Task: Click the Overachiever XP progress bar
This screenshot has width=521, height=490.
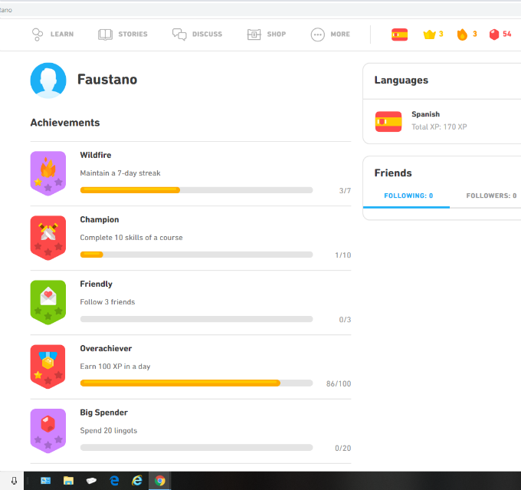Action: (196, 383)
